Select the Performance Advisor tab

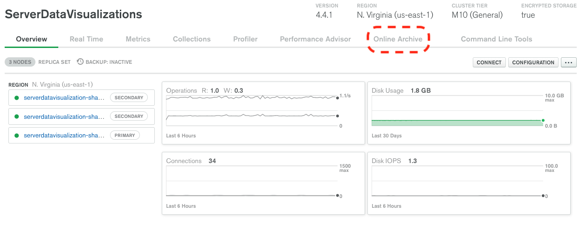[x=315, y=39]
